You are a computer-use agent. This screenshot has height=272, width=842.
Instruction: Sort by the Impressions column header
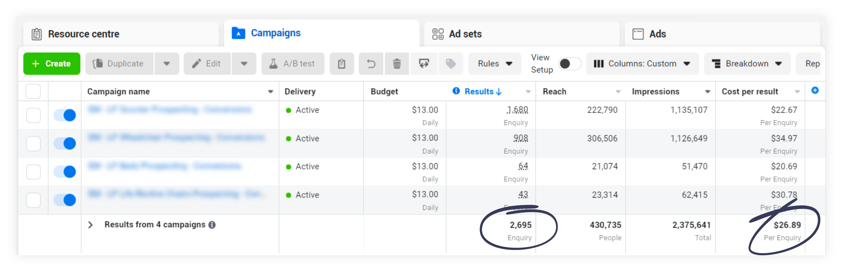pyautogui.click(x=656, y=91)
